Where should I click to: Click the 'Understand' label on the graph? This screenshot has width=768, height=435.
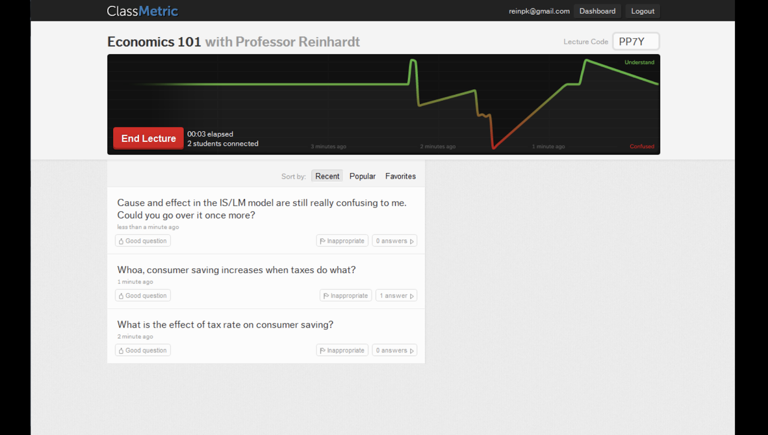point(639,62)
